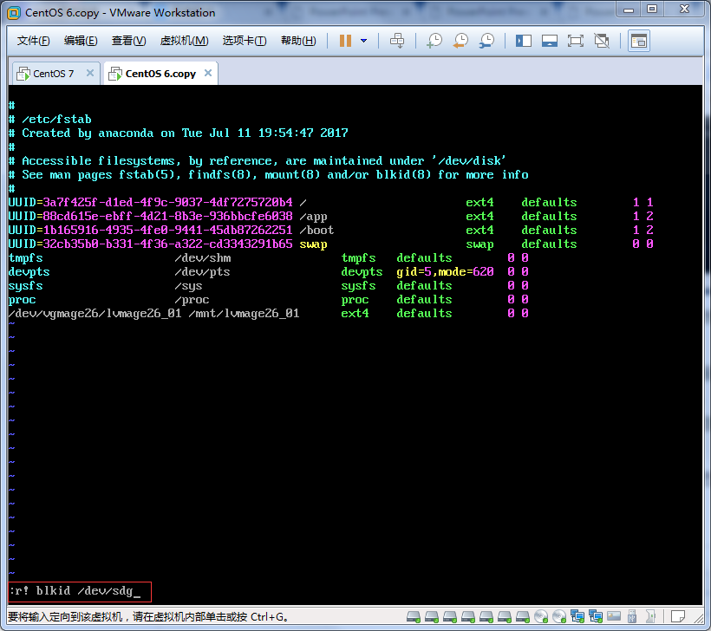Click the seventh hard disk status icon
This screenshot has width=711, height=631.
(523, 616)
